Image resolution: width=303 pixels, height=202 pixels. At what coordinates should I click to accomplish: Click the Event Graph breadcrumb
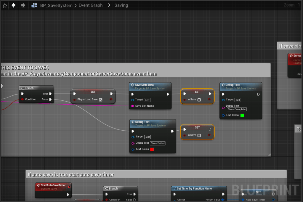(x=91, y=5)
